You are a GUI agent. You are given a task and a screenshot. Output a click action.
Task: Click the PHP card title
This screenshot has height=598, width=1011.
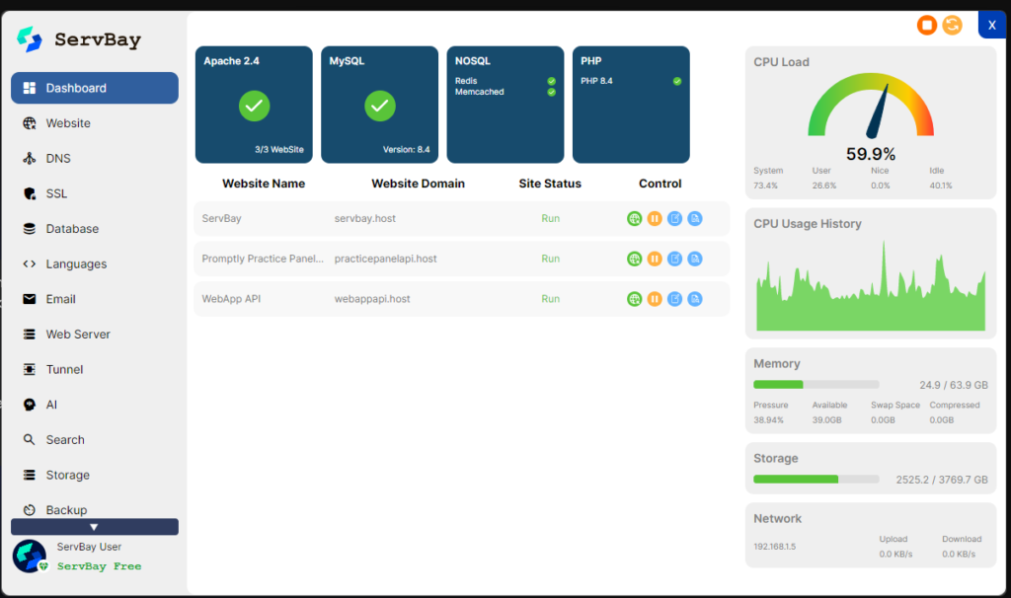(x=591, y=61)
